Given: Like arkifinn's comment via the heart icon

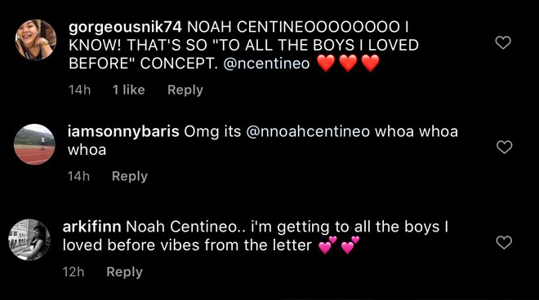Looking at the screenshot, I should [x=504, y=242].
